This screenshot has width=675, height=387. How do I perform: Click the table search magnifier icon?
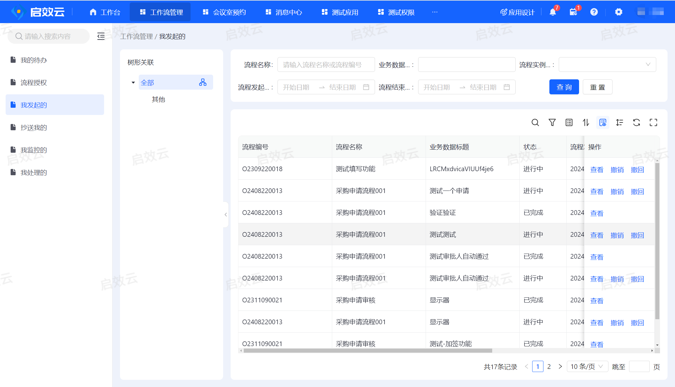tap(535, 122)
